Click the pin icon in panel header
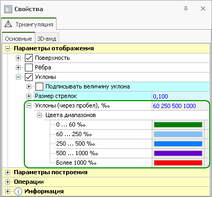 coord(186,8)
